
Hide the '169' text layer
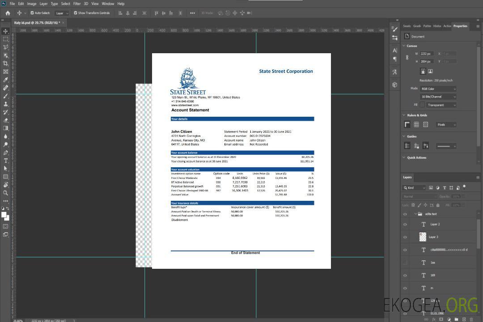(405, 275)
